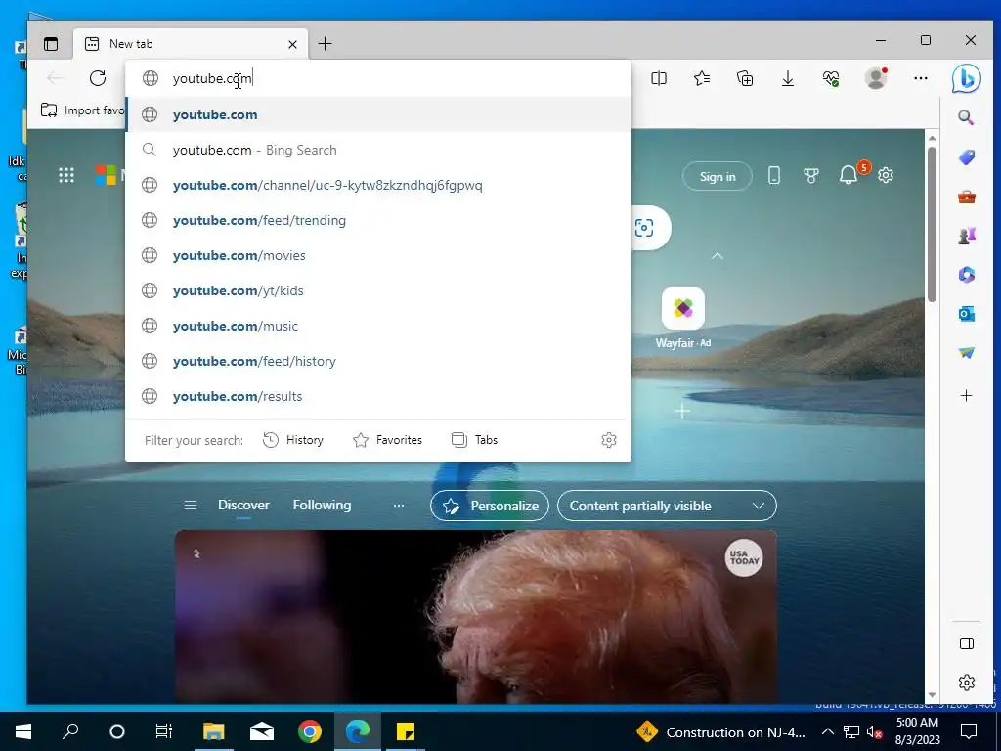Open Settings and more ellipsis menu

point(921,78)
